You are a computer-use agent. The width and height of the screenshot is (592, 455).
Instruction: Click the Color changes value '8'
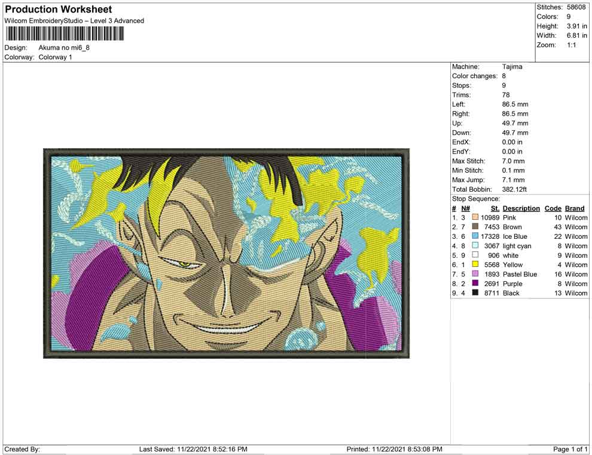click(503, 76)
